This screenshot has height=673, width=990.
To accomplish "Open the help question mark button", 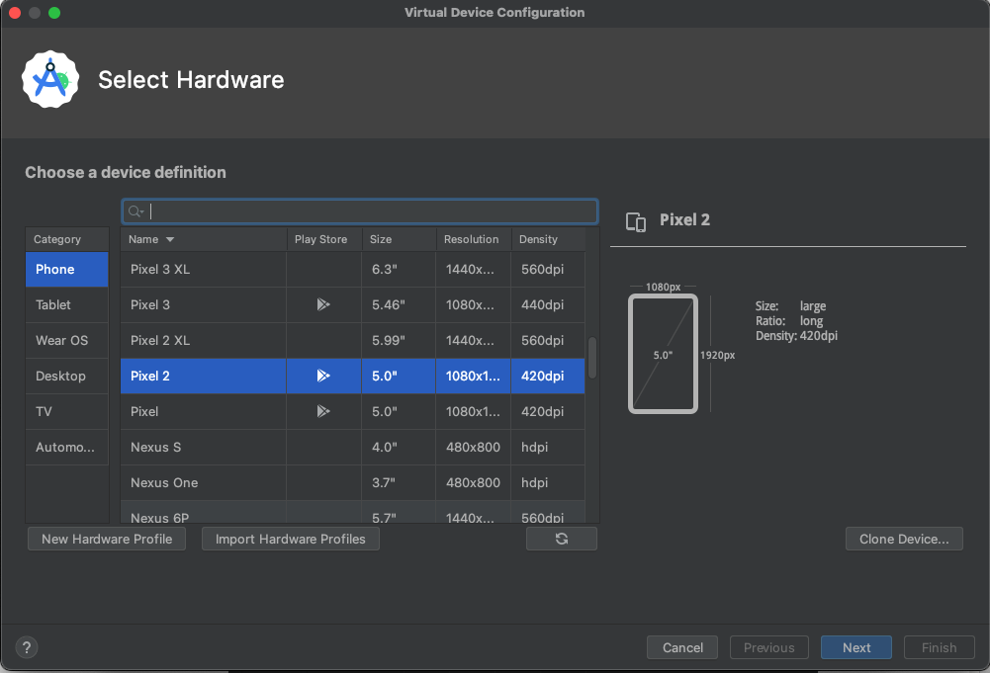I will click(x=27, y=647).
